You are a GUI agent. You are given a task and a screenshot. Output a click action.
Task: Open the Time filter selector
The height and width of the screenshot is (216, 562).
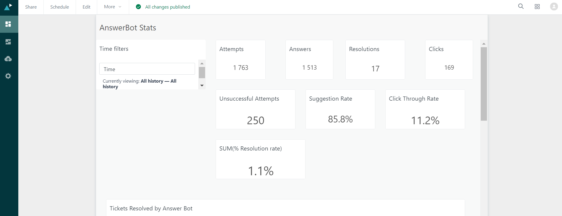point(147,69)
